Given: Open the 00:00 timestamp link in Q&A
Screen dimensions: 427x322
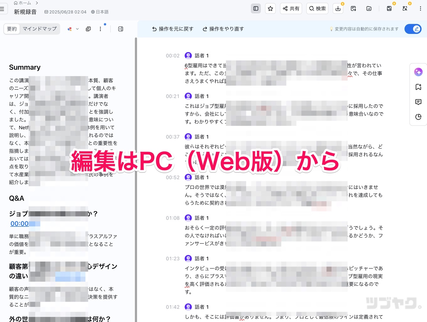Looking at the screenshot, I should (20, 224).
